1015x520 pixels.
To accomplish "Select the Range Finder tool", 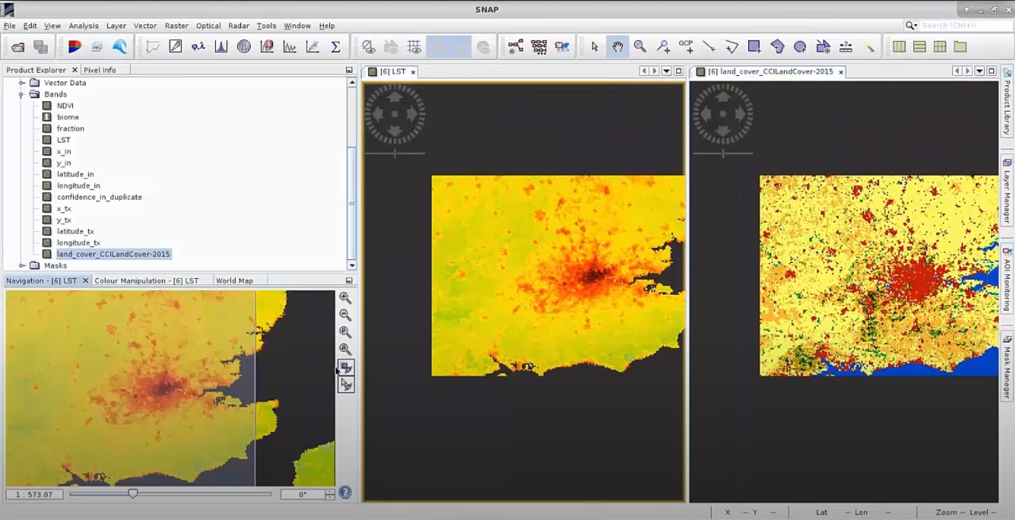I will pos(845,47).
